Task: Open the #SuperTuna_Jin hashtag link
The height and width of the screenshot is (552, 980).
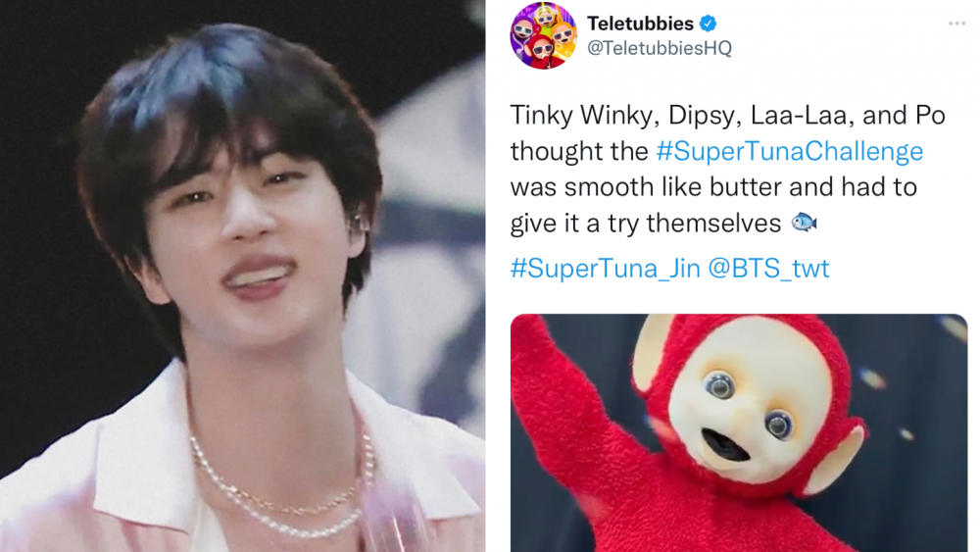Action: click(x=605, y=269)
